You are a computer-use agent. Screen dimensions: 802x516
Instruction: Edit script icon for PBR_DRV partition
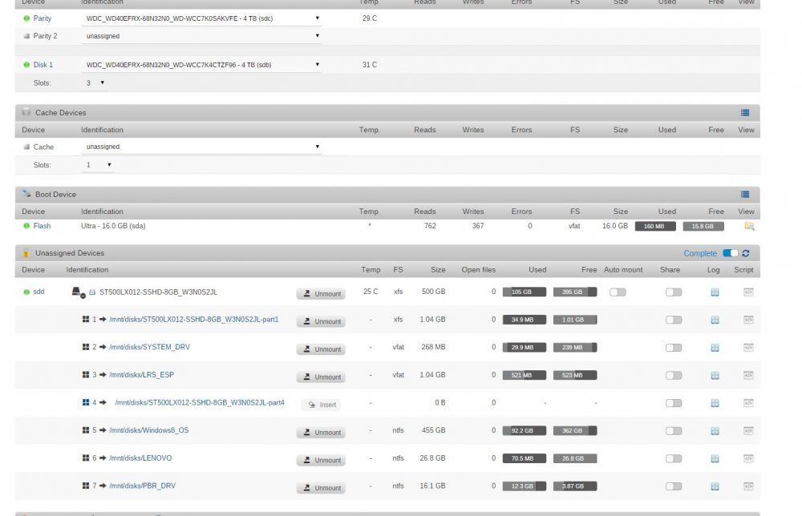point(748,486)
